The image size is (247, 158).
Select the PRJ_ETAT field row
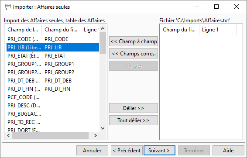[x=53, y=56]
